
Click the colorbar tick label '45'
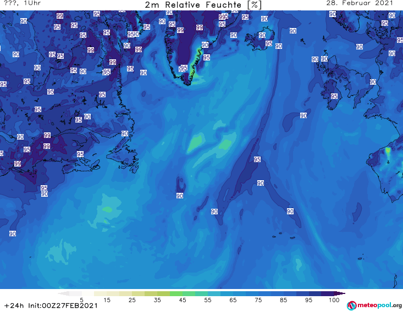(182, 300)
